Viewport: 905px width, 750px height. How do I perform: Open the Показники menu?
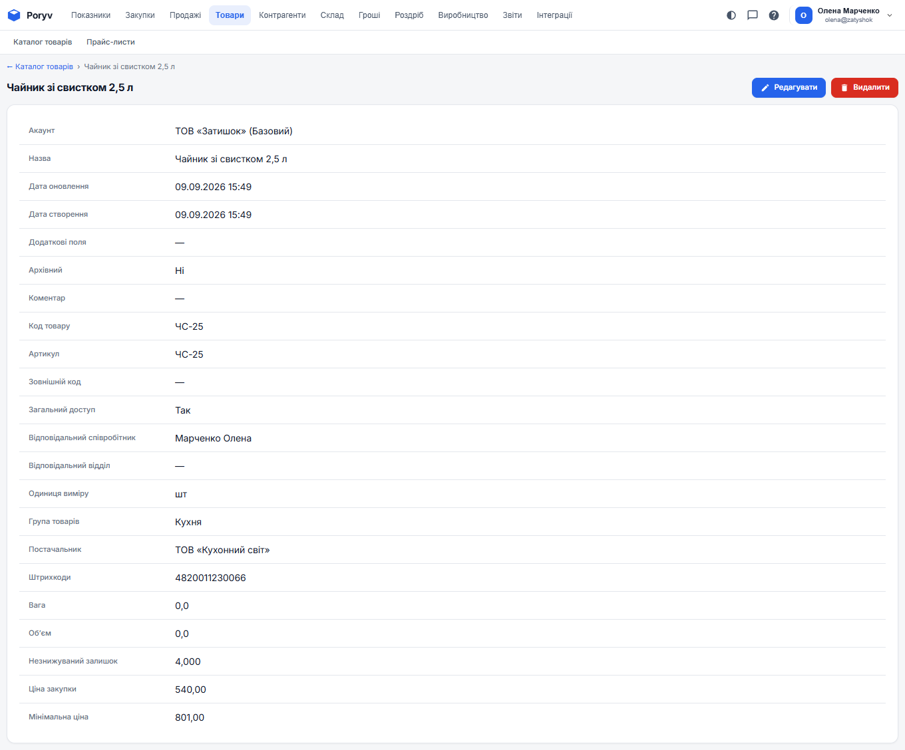pyautogui.click(x=91, y=15)
